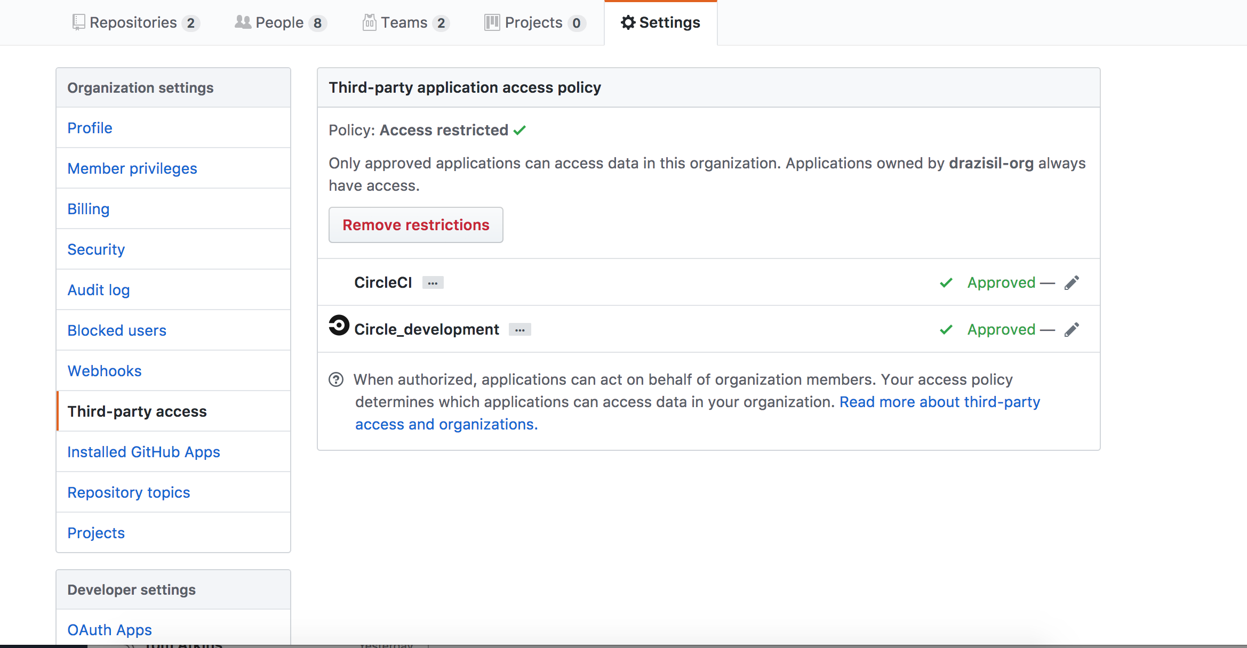Click the Repositories book icon

pyautogui.click(x=78, y=22)
